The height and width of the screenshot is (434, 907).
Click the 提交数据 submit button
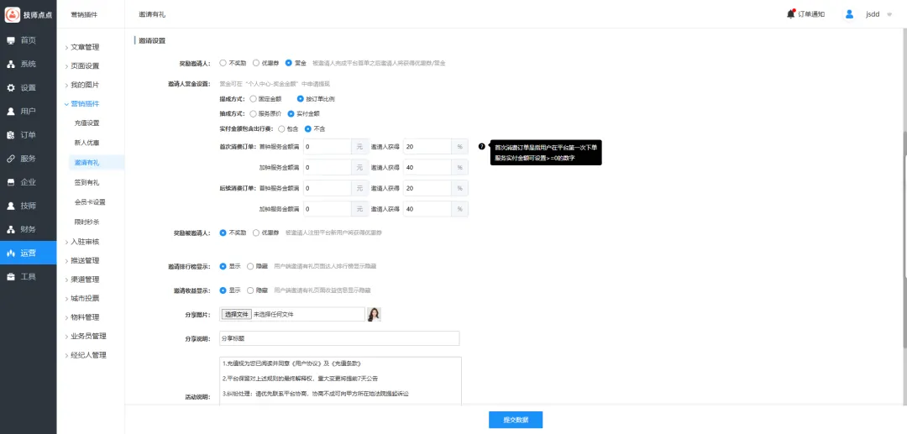tap(516, 420)
